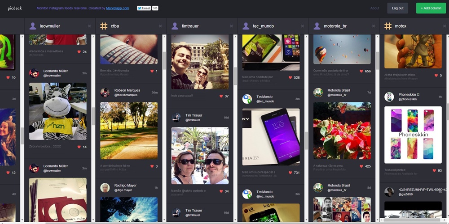
Task: Click the heart icon with 731 likes
Action: 291,173
